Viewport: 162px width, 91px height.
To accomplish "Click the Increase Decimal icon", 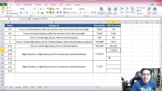I will (92, 12).
